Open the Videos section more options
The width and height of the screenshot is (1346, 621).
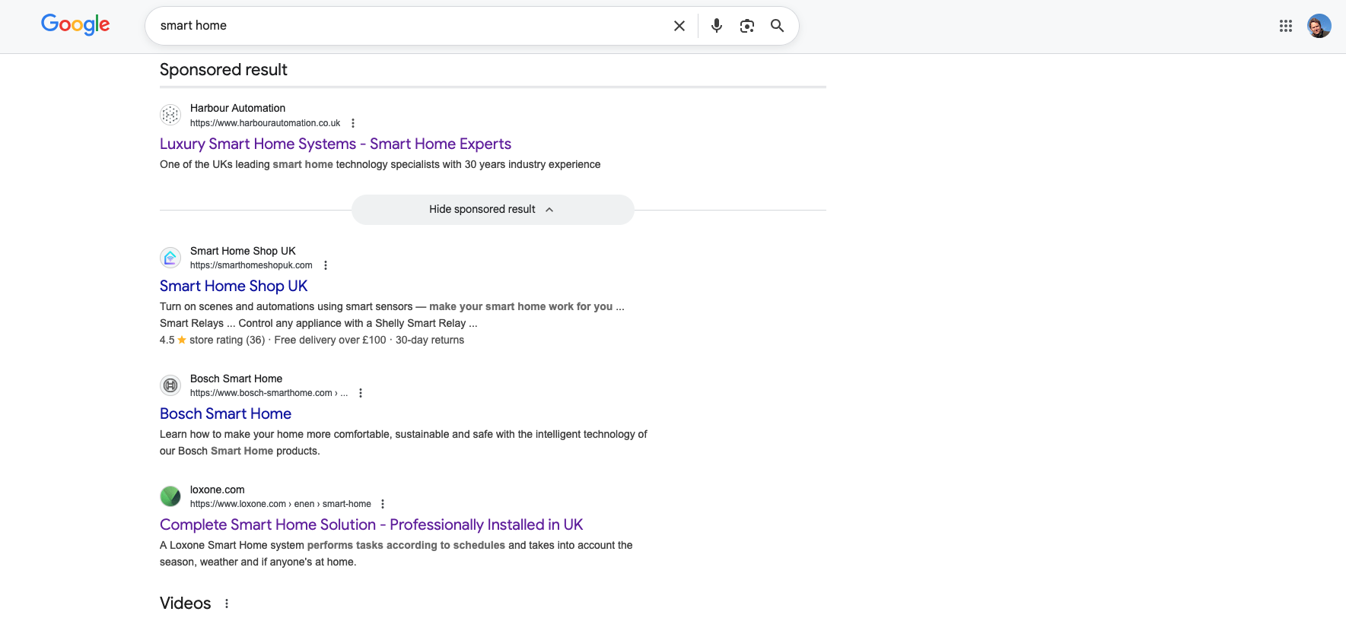(227, 604)
